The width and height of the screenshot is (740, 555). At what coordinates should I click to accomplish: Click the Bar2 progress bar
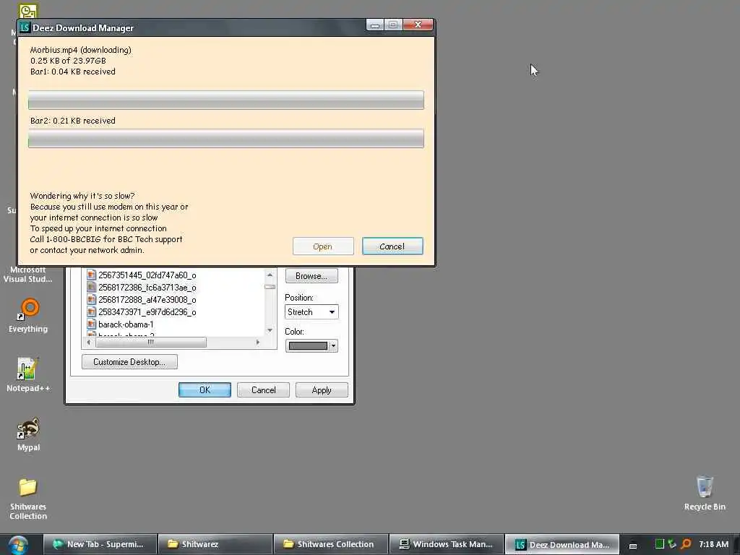pyautogui.click(x=226, y=138)
